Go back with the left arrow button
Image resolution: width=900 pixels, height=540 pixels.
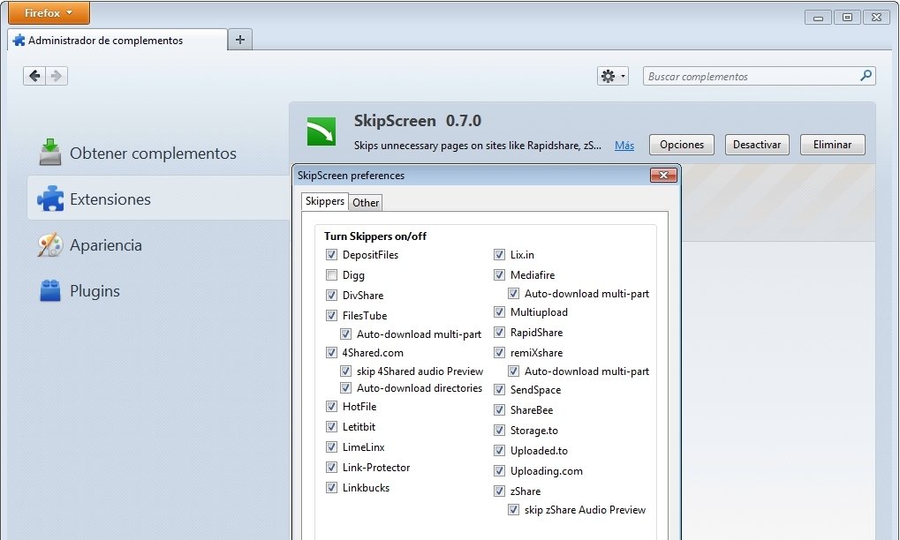pyautogui.click(x=34, y=76)
